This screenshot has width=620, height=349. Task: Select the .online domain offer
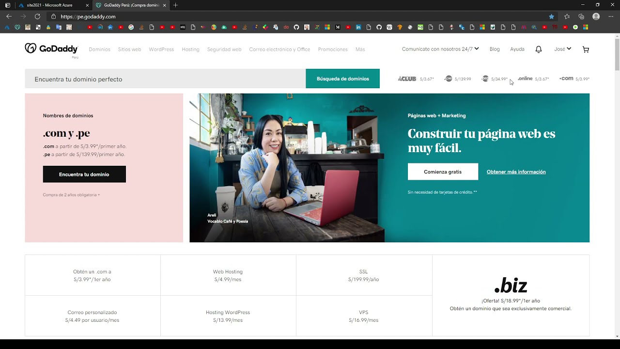point(533,79)
